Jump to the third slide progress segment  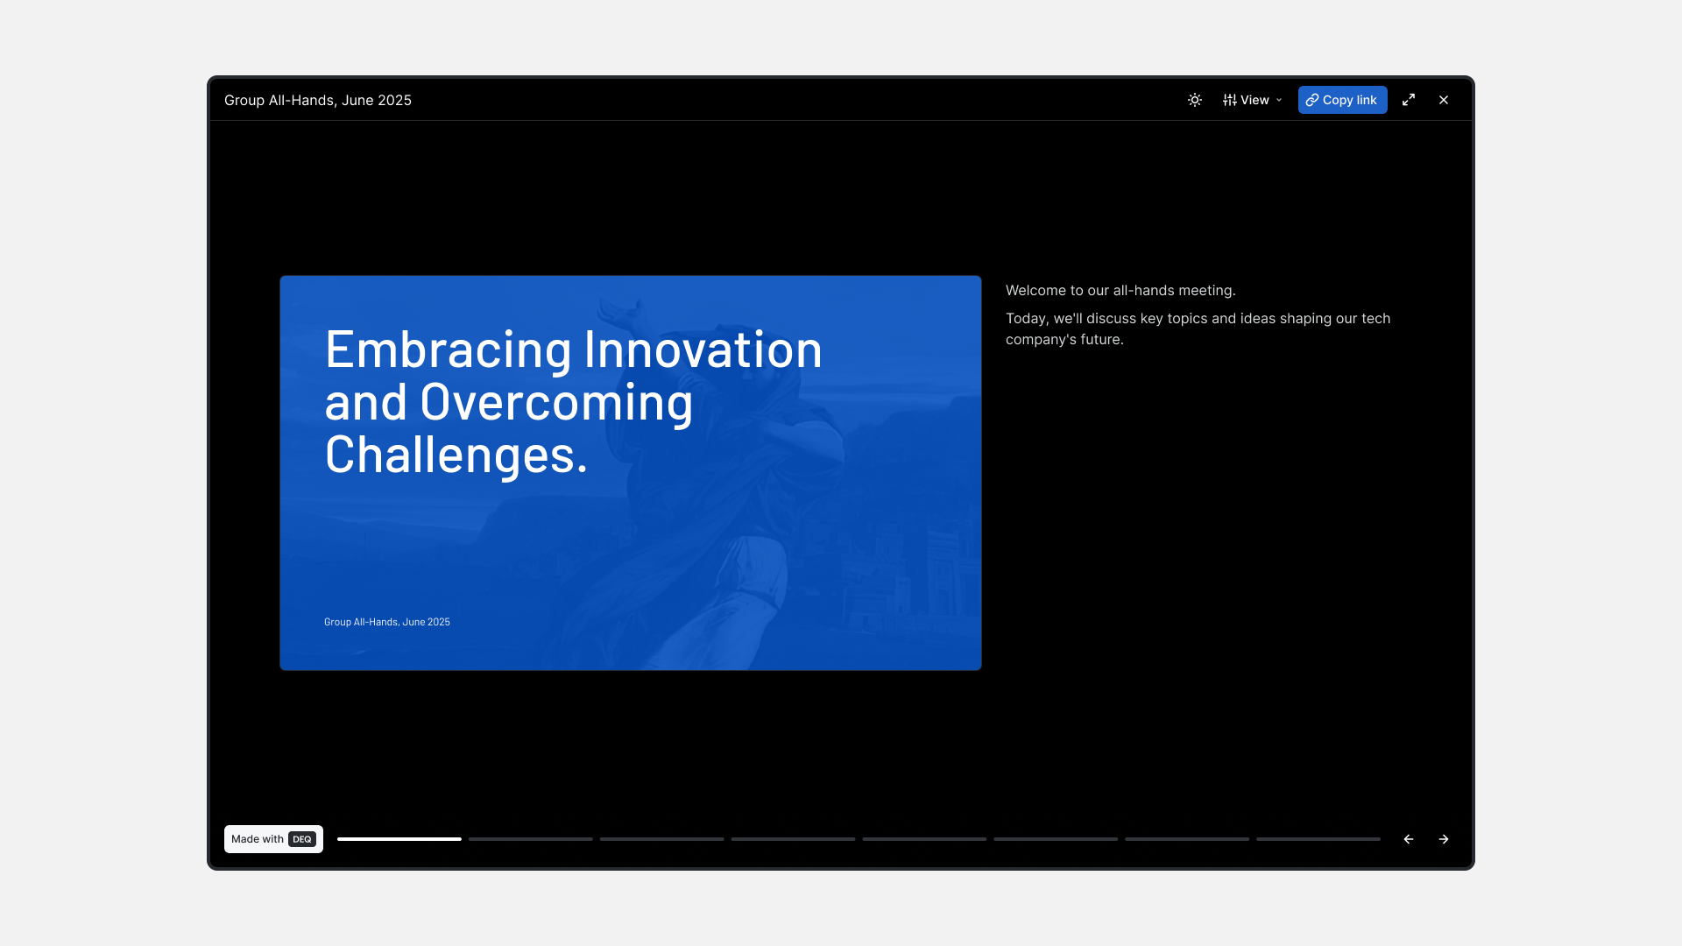(662, 839)
